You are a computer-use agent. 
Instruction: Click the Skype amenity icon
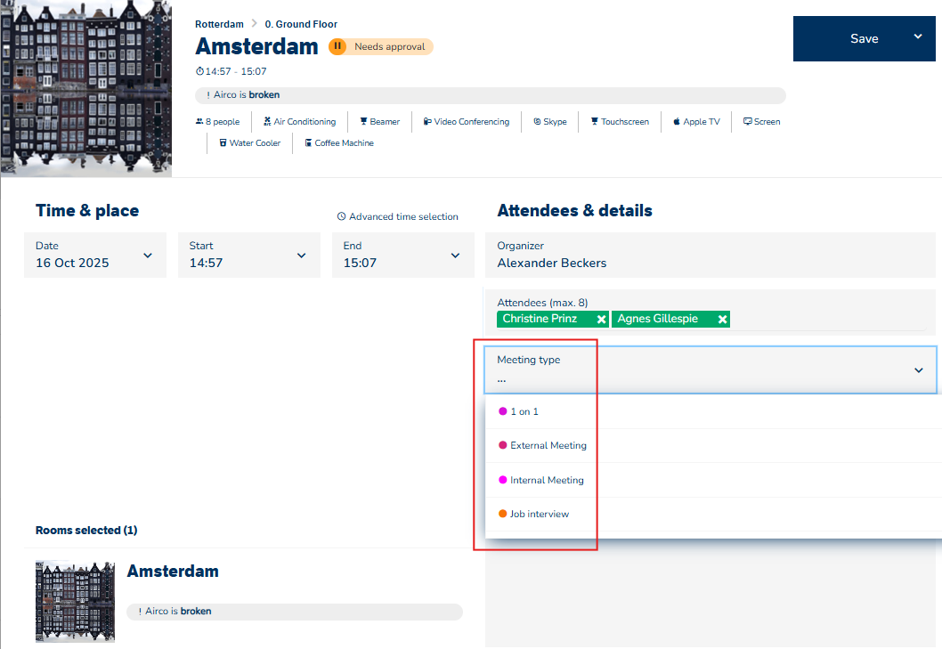click(537, 122)
